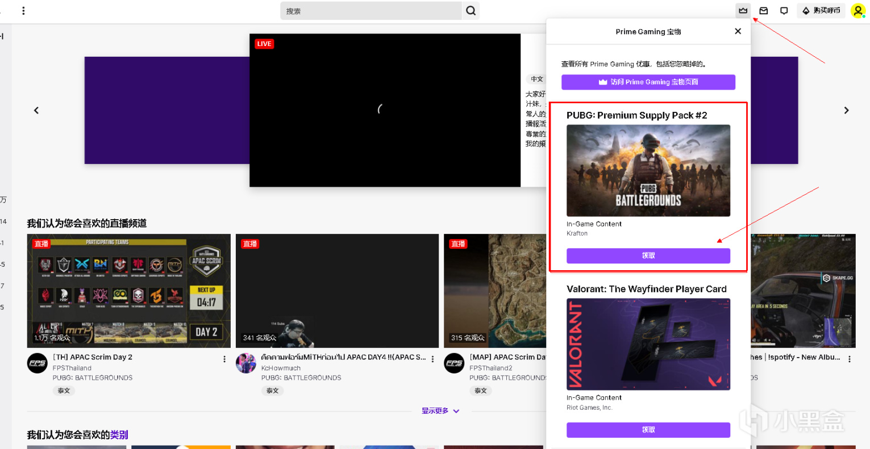Open the three-dot more menu in top bar
The width and height of the screenshot is (870, 449).
click(x=23, y=11)
